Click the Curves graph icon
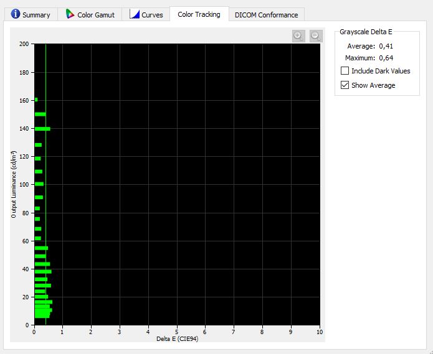 click(135, 14)
